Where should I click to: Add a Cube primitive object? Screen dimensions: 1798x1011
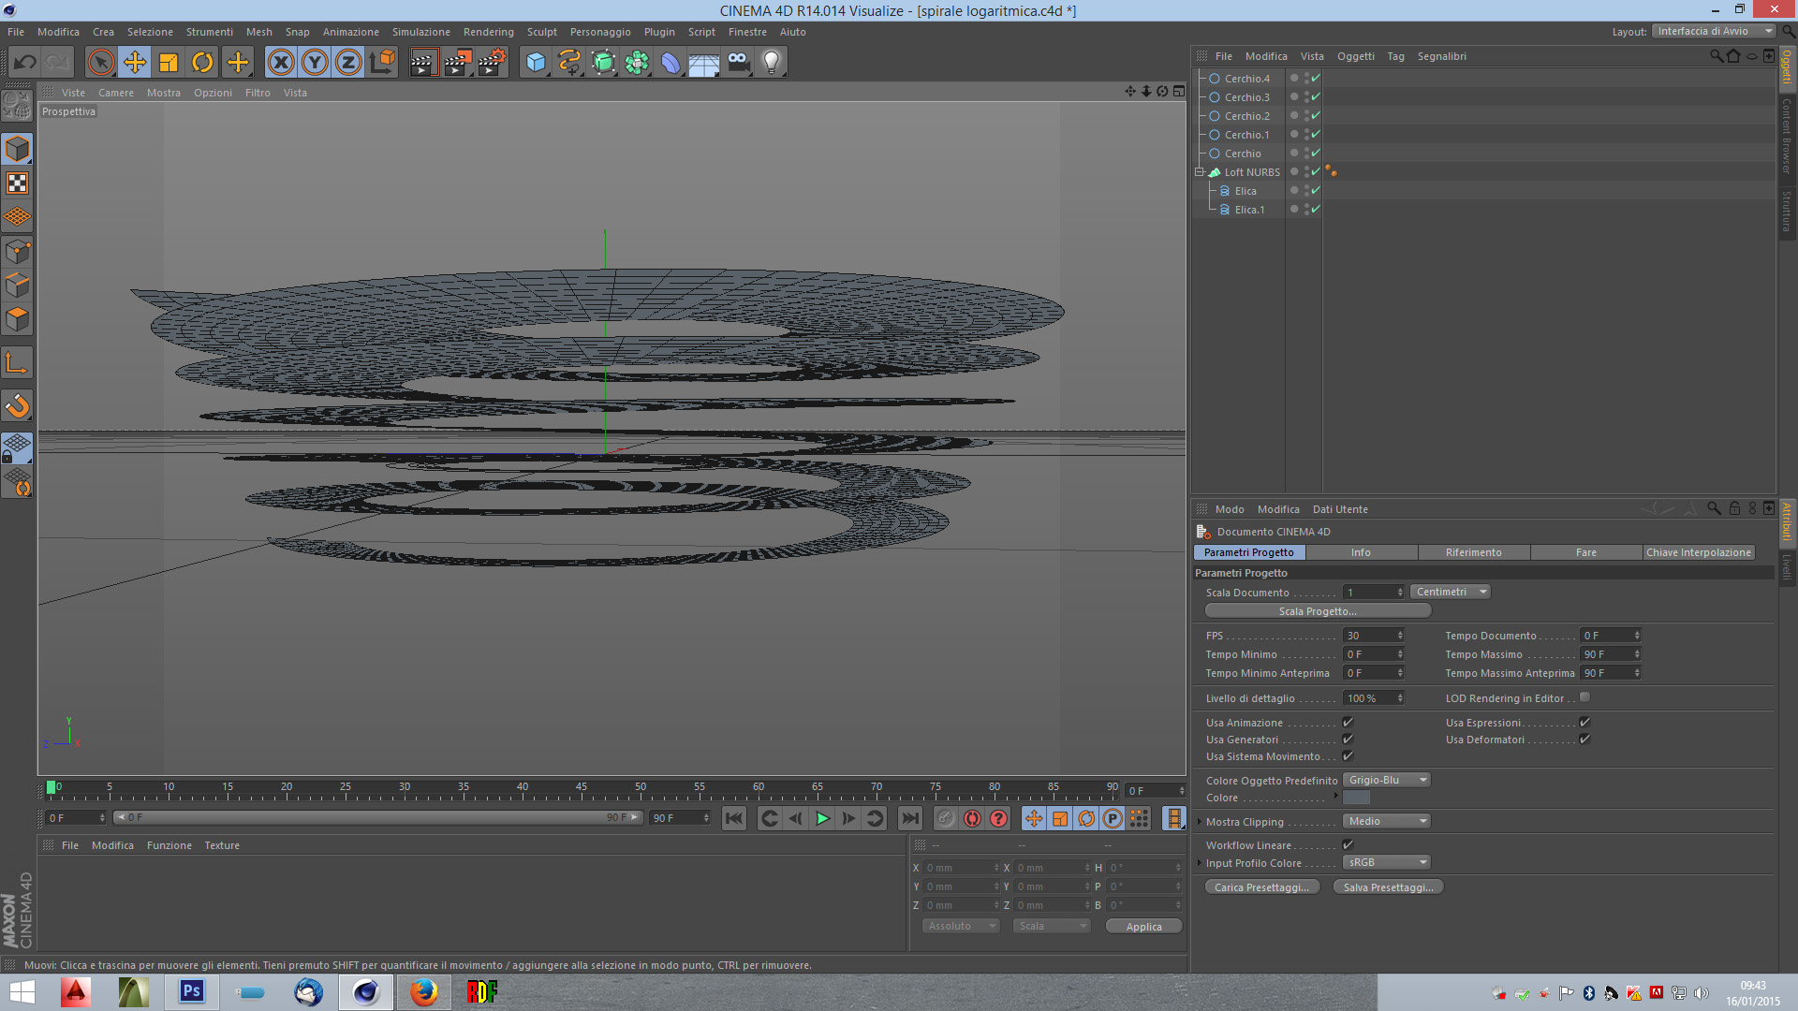coord(536,63)
